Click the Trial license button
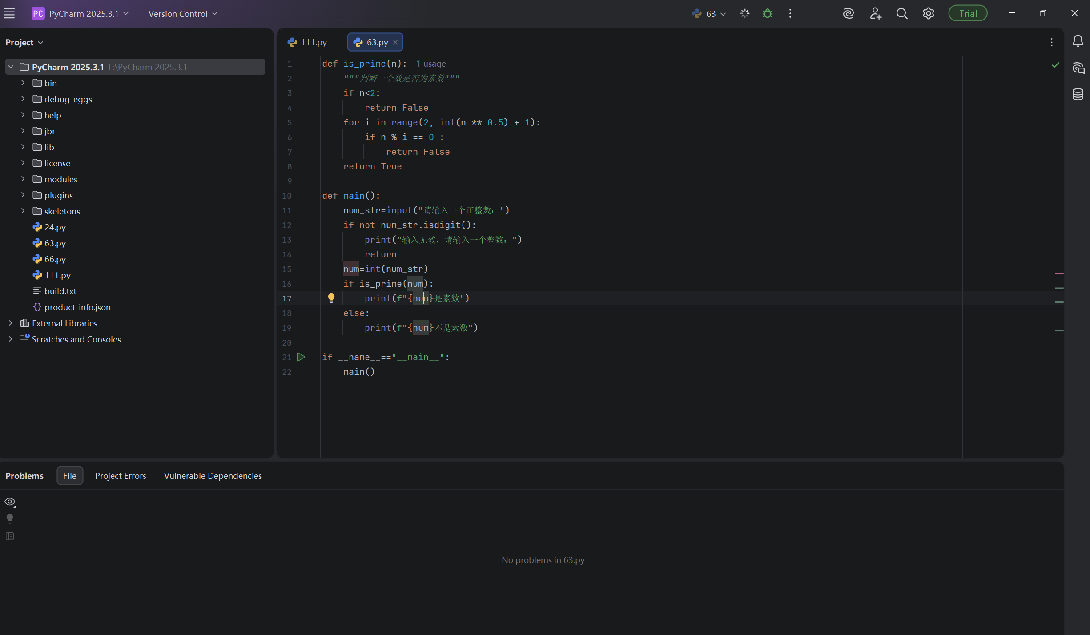This screenshot has height=635, width=1090. tap(968, 13)
